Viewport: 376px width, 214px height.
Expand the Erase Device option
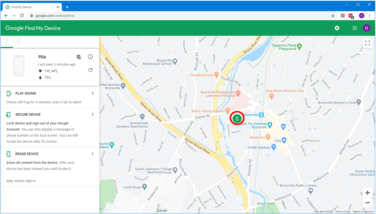92,154
